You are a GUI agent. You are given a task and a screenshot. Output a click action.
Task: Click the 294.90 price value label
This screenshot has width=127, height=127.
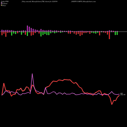pyautogui.click(x=123, y=95)
